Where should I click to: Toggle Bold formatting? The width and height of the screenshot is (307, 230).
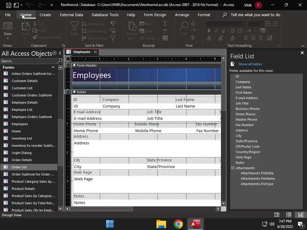(x=209, y=31)
